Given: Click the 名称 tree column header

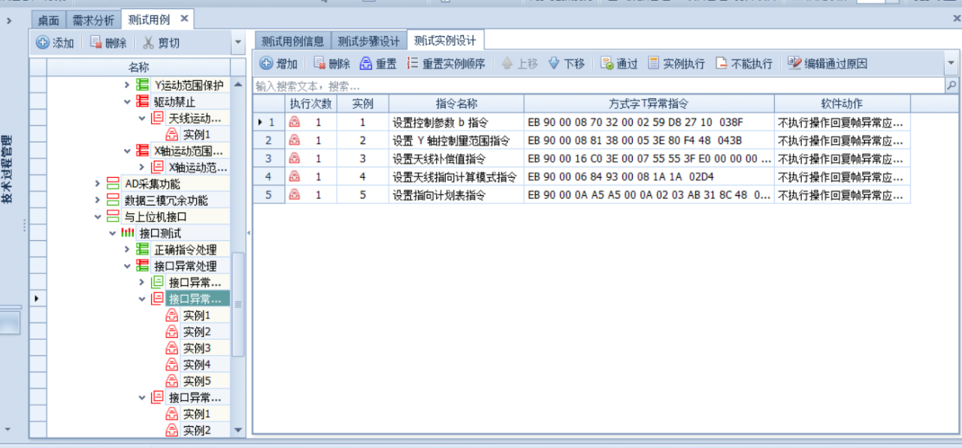Looking at the screenshot, I should (139, 68).
